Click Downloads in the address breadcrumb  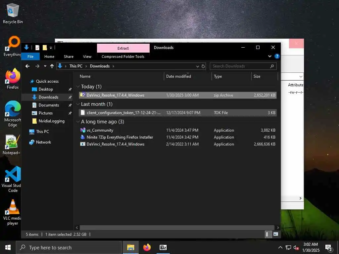pos(100,66)
